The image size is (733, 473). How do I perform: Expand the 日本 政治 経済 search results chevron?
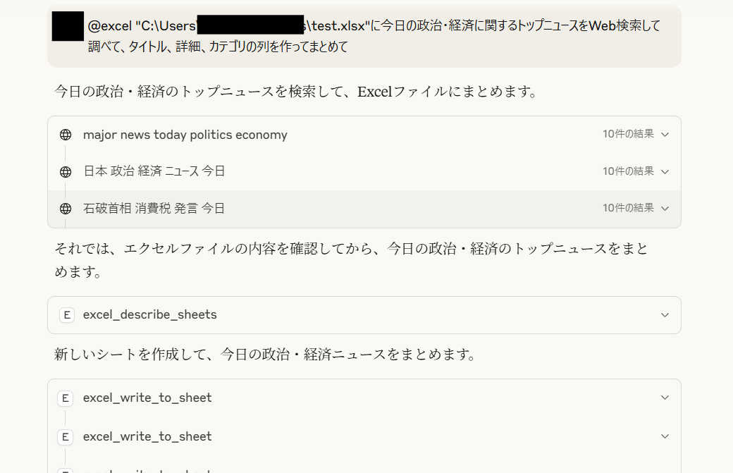pos(663,171)
